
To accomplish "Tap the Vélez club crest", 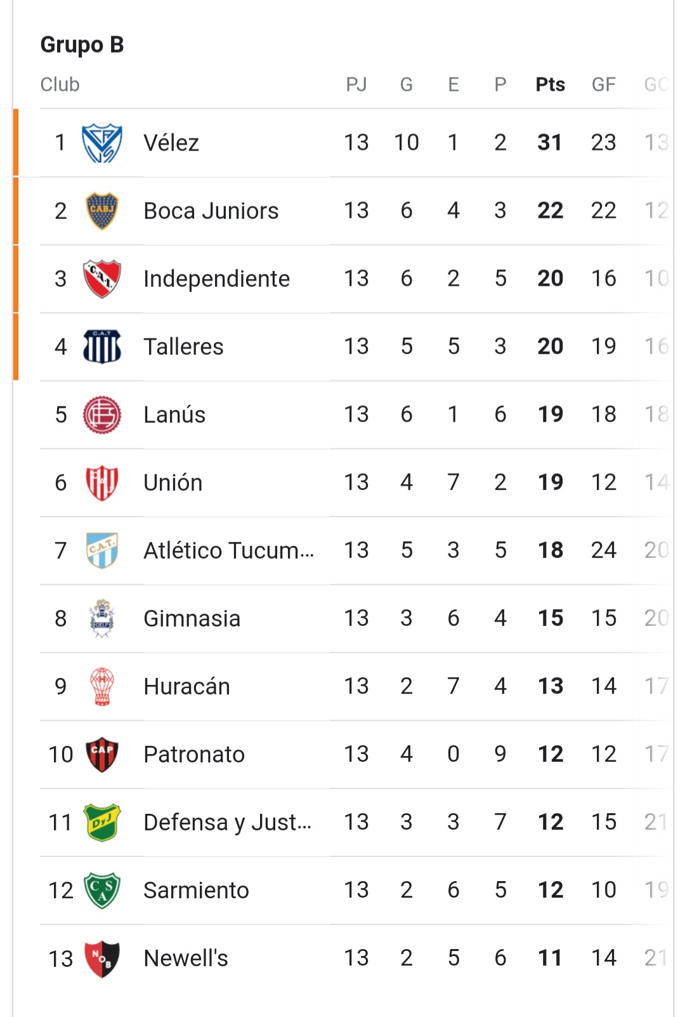I will click(102, 143).
